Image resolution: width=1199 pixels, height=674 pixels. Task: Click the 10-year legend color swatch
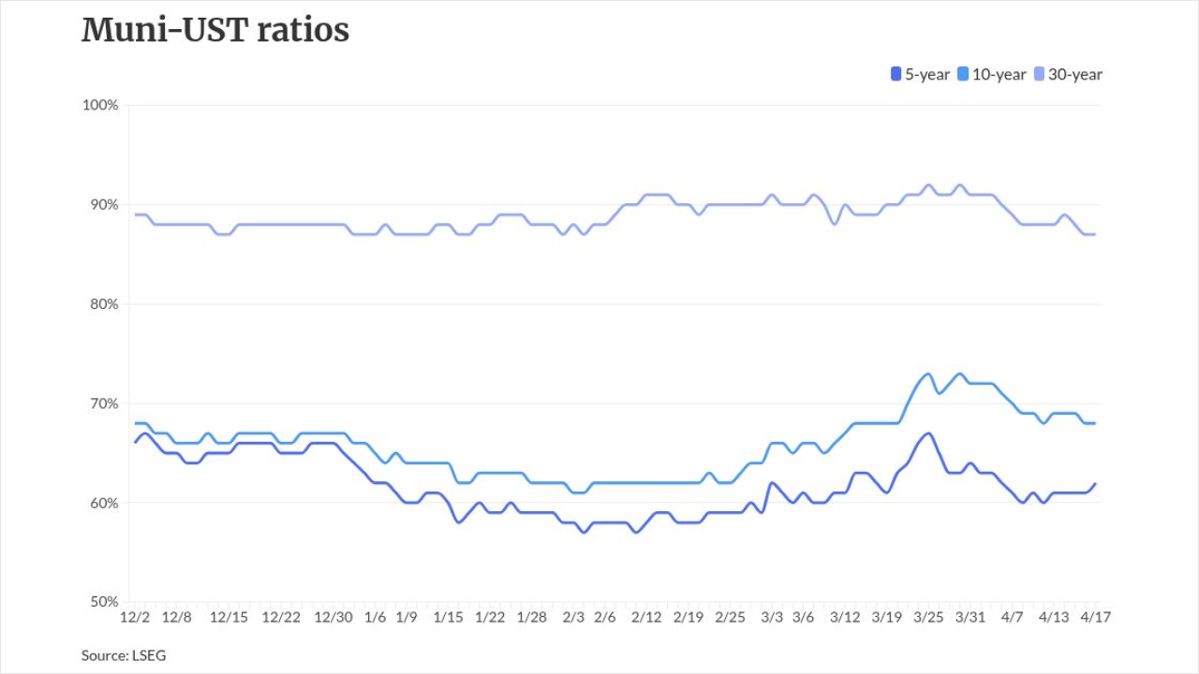tap(963, 74)
